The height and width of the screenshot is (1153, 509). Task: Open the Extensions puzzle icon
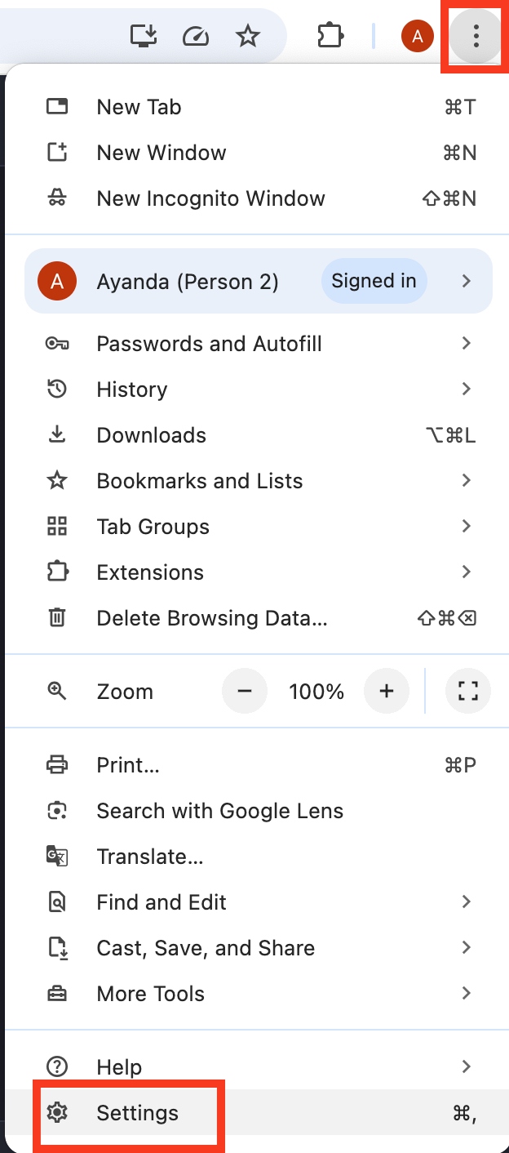tap(330, 35)
